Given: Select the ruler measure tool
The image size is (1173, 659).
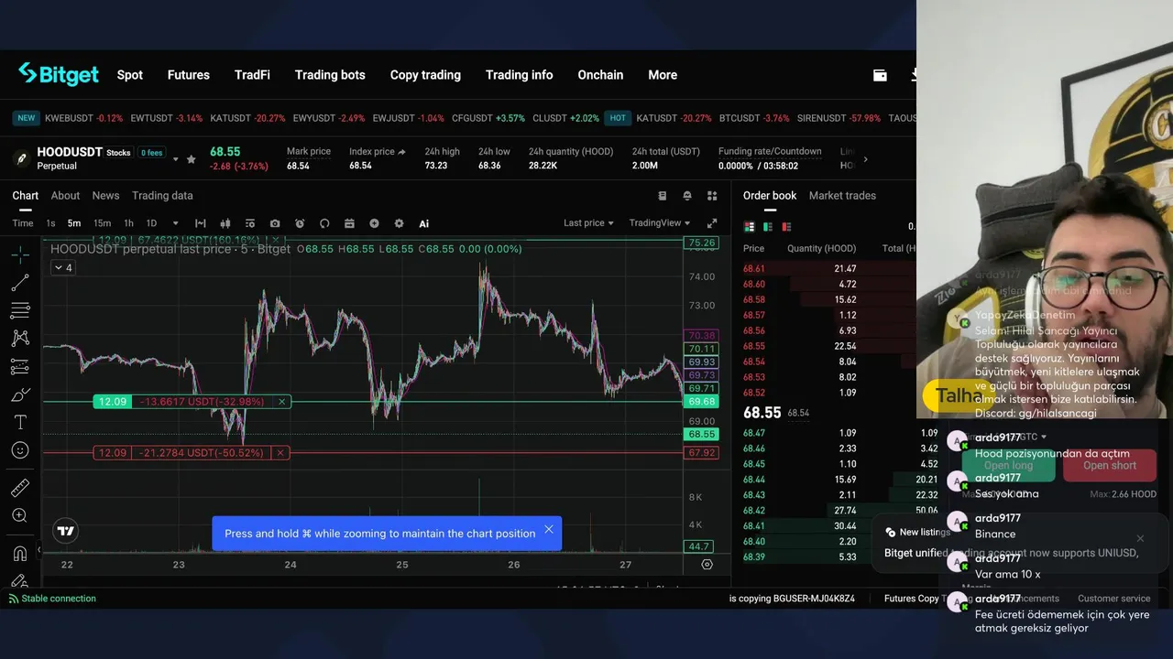Looking at the screenshot, I should tap(20, 488).
